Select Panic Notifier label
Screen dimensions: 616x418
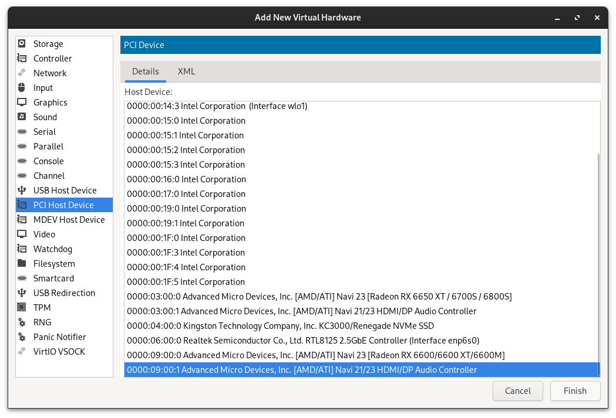[x=60, y=337]
